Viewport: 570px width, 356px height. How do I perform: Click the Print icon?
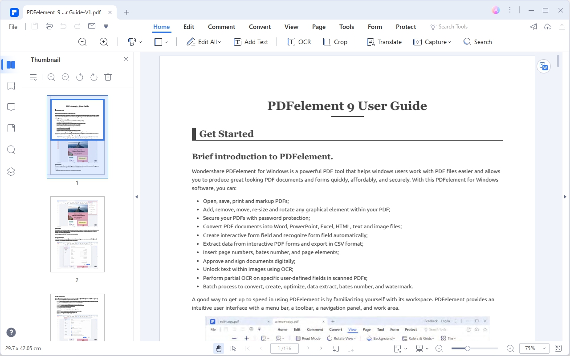coord(49,26)
